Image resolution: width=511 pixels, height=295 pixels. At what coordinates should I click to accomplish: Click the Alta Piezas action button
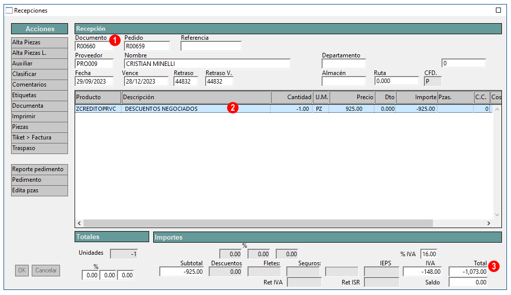click(39, 42)
